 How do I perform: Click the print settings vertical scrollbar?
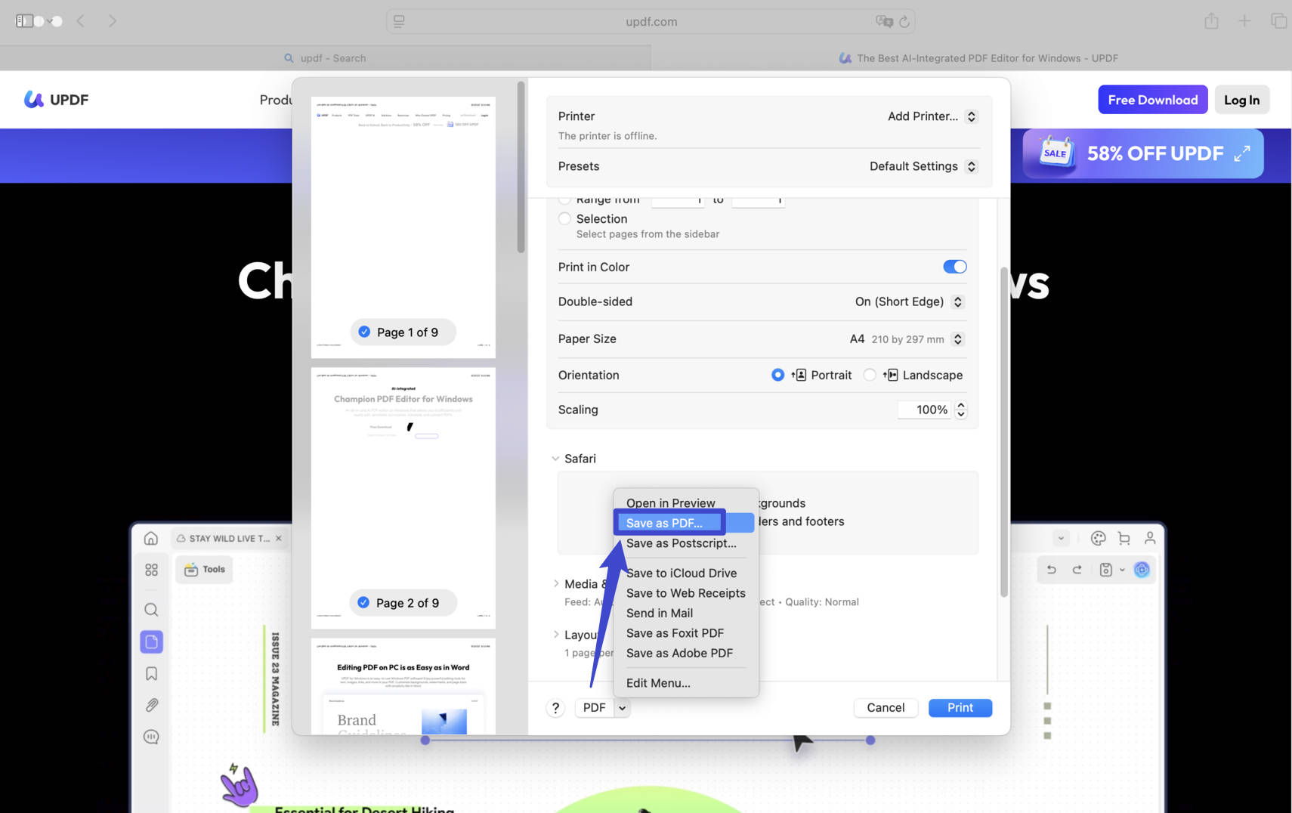(1003, 432)
